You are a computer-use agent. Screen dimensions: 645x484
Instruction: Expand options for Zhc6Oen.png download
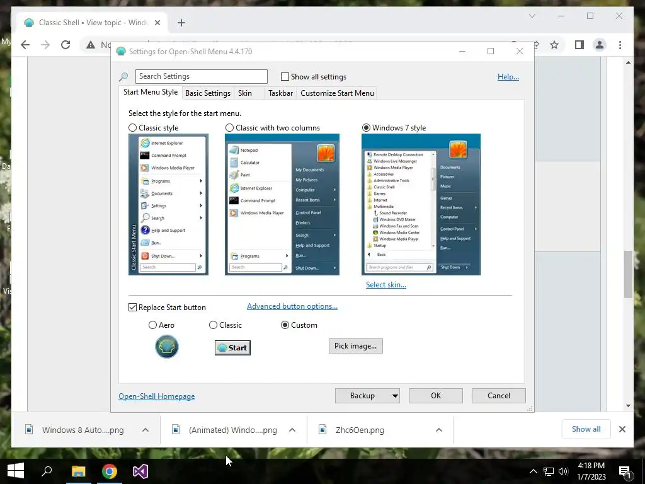point(439,430)
